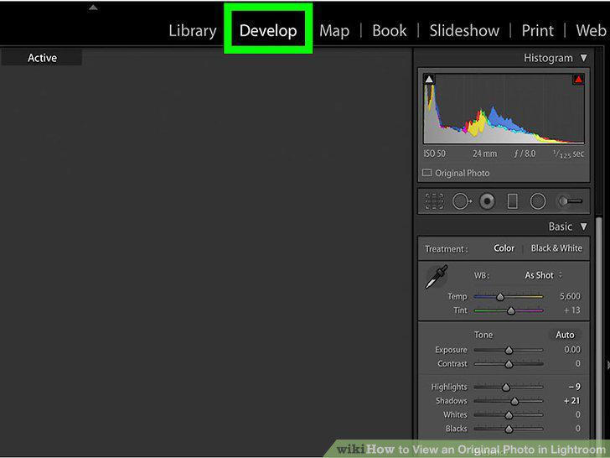Open the WB As Shot dropdown
Viewport: 610px width, 458px height.
pyautogui.click(x=543, y=275)
